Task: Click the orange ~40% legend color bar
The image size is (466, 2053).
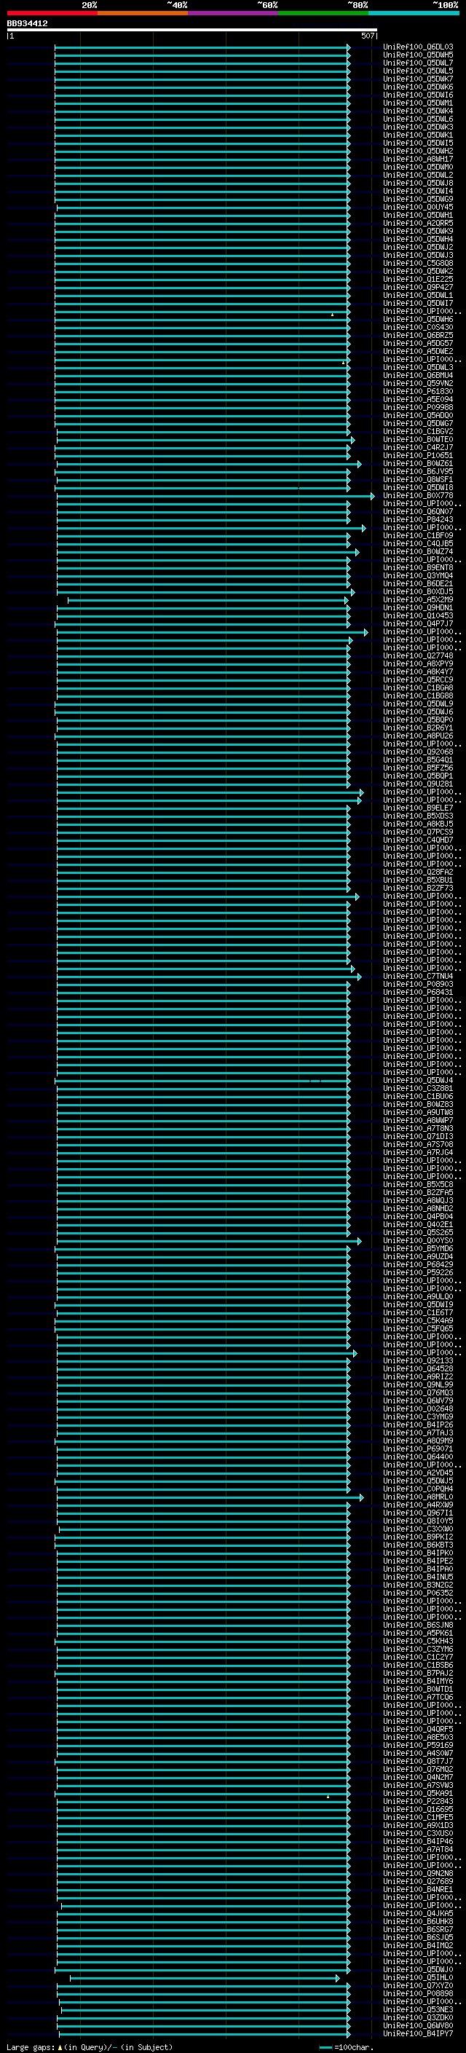Action: pyautogui.click(x=143, y=13)
